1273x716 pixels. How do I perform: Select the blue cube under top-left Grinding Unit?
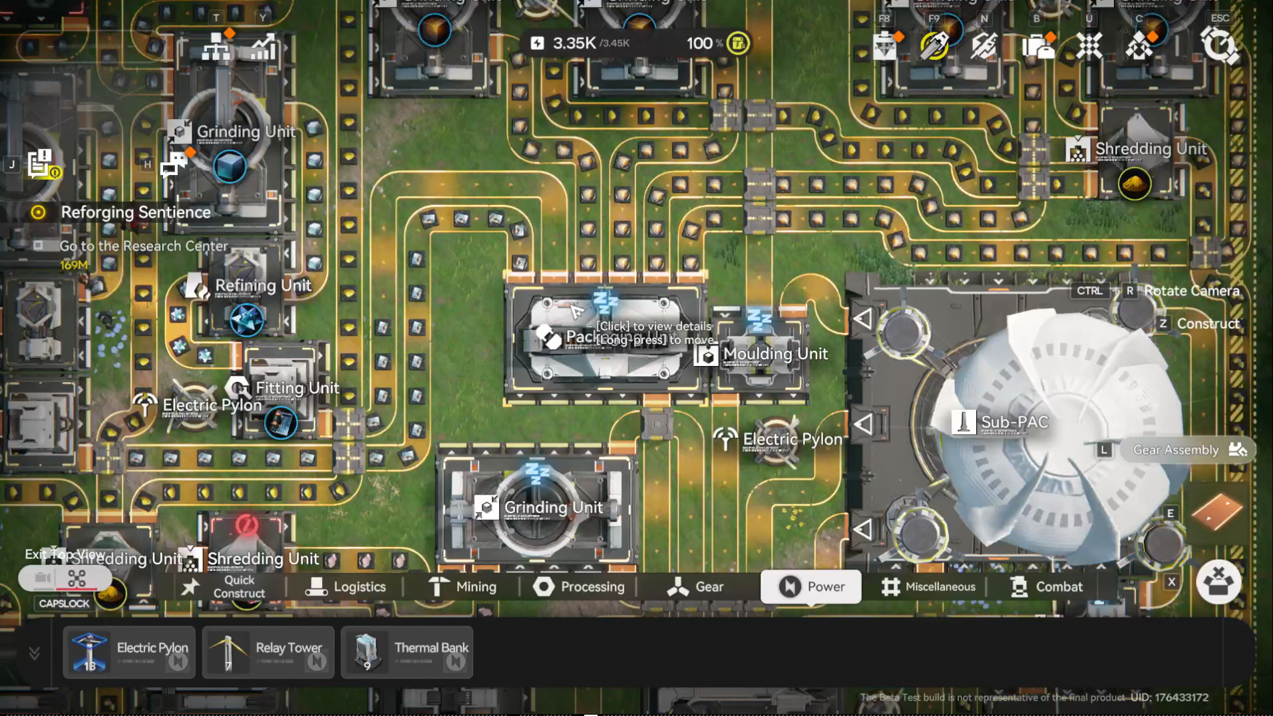coord(230,166)
